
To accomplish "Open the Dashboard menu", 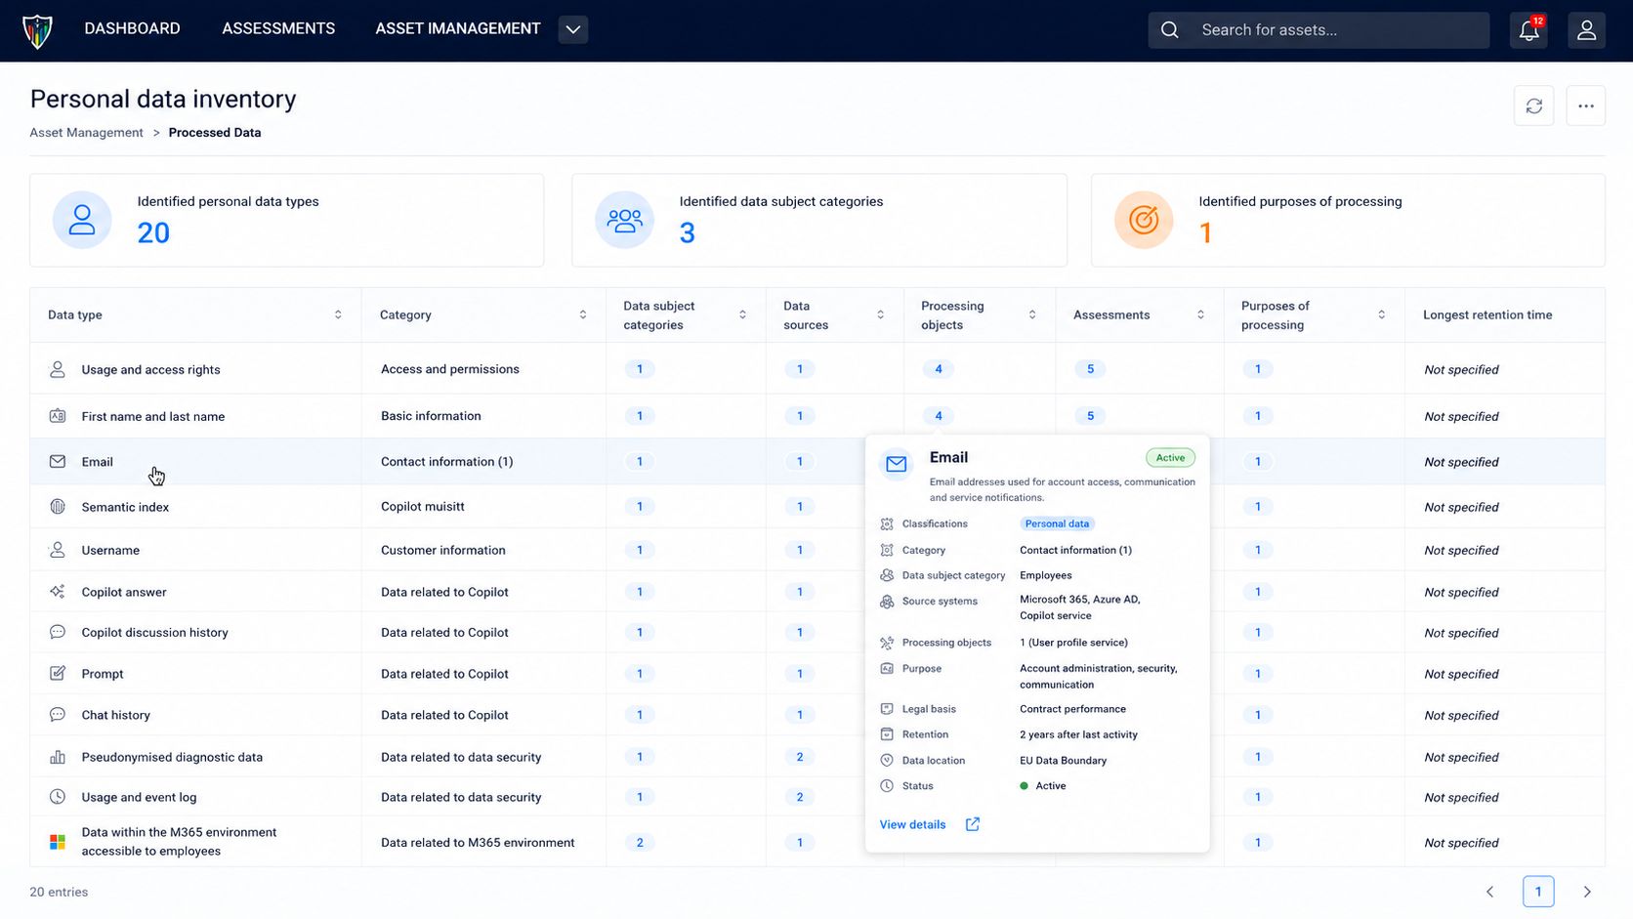I will (x=132, y=29).
